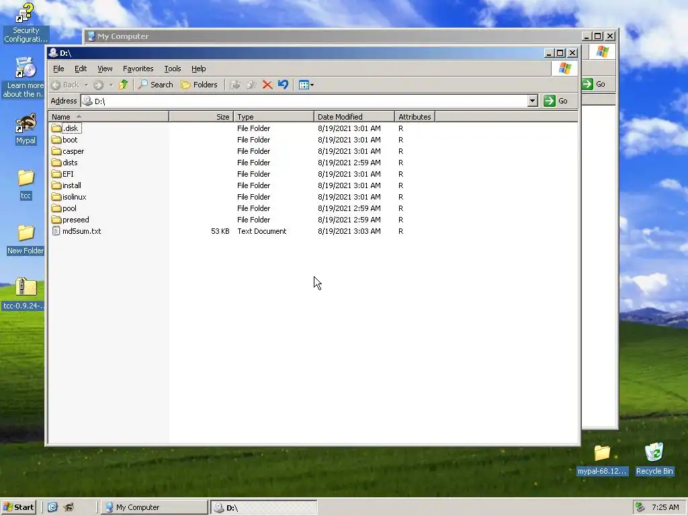Image resolution: width=688 pixels, height=516 pixels.
Task: Open the Help menu
Action: pyautogui.click(x=198, y=69)
